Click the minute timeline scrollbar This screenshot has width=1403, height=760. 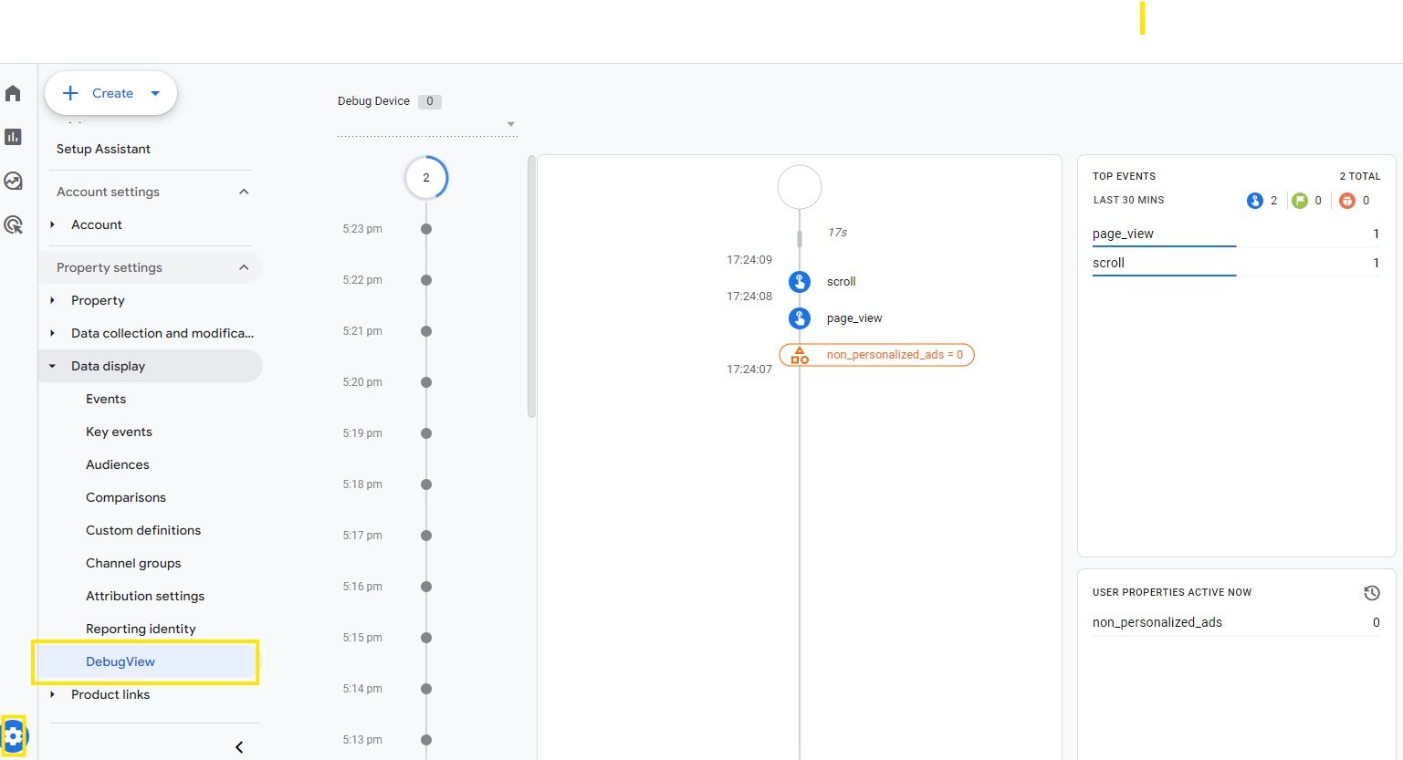pos(531,287)
